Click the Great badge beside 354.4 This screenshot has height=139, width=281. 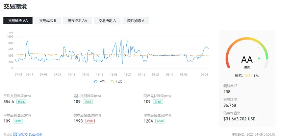coord(21,102)
